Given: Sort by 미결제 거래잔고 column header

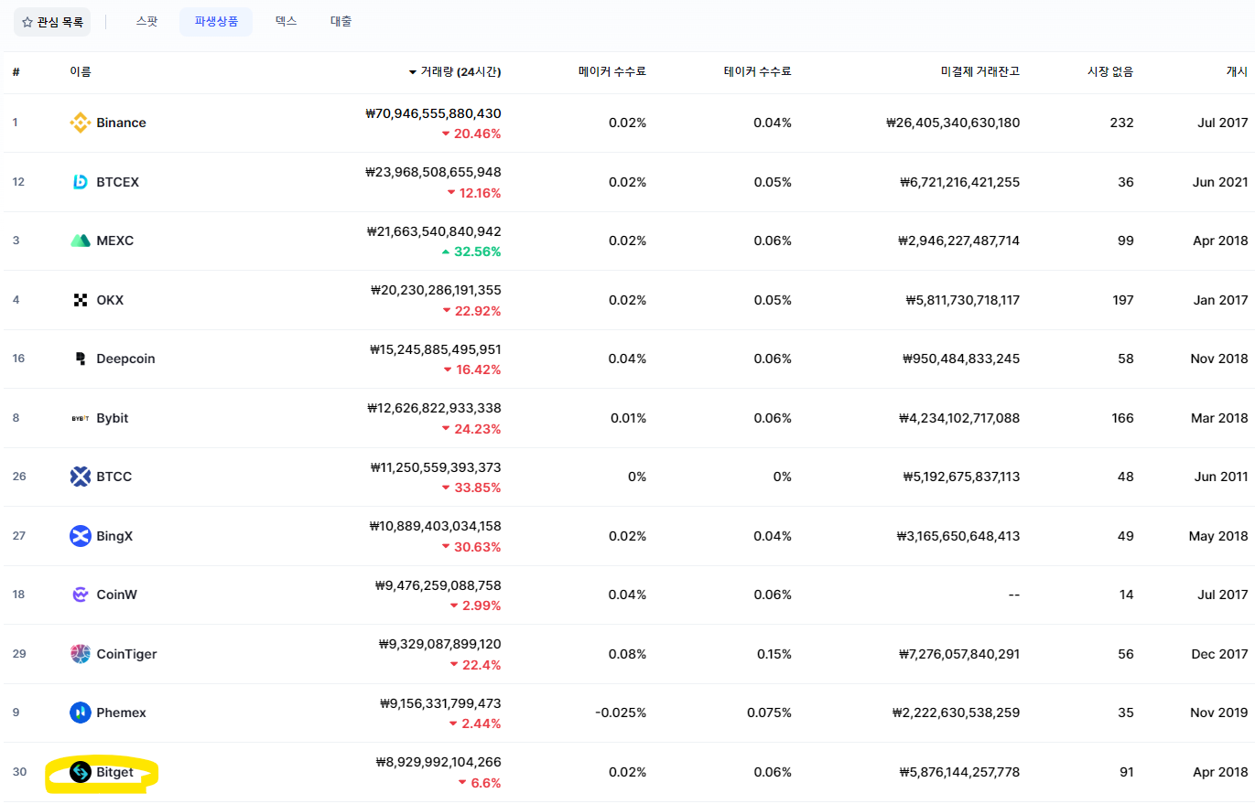Looking at the screenshot, I should (x=980, y=71).
